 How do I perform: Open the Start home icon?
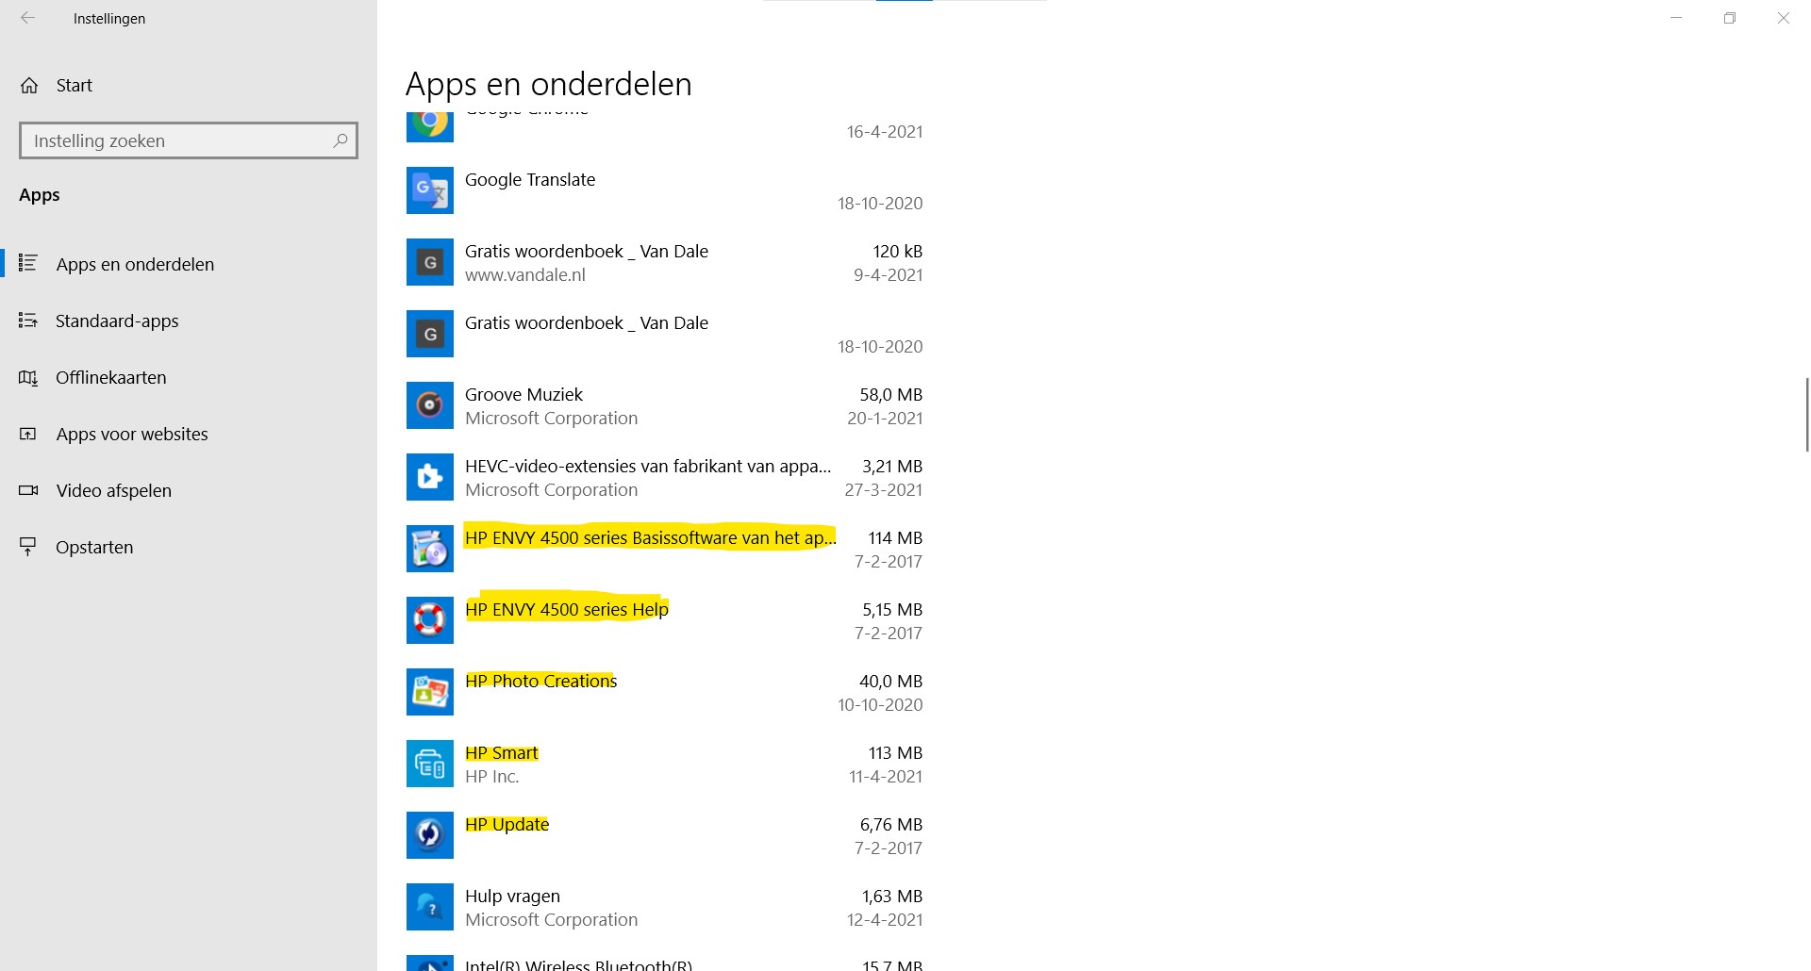pyautogui.click(x=29, y=86)
